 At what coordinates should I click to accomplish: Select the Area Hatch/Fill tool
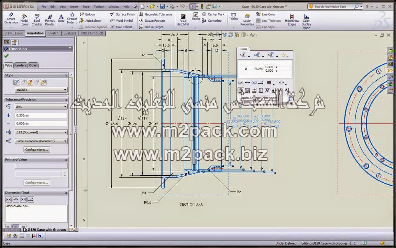(183, 20)
